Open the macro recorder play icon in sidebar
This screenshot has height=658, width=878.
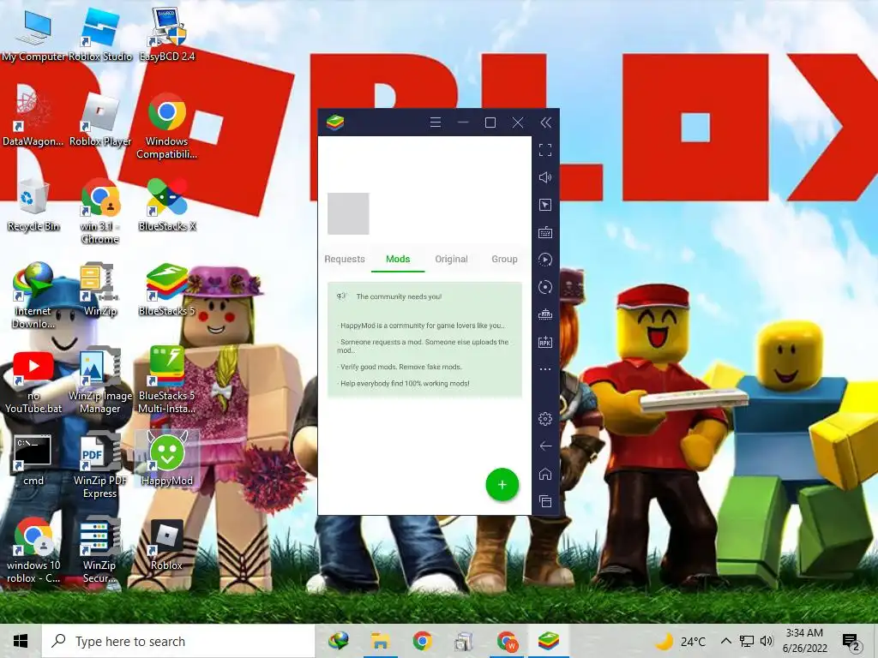point(544,260)
